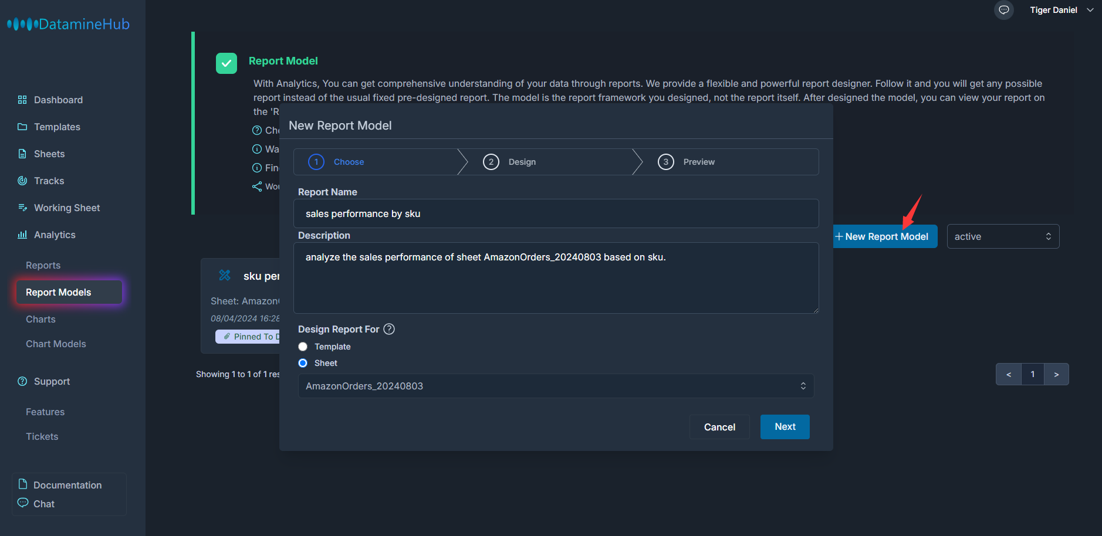The width and height of the screenshot is (1102, 536).
Task: Click the Documentation file icon
Action: (23, 484)
